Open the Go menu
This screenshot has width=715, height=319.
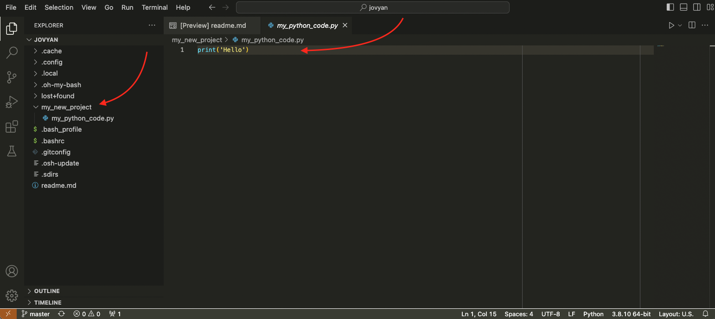pos(109,7)
